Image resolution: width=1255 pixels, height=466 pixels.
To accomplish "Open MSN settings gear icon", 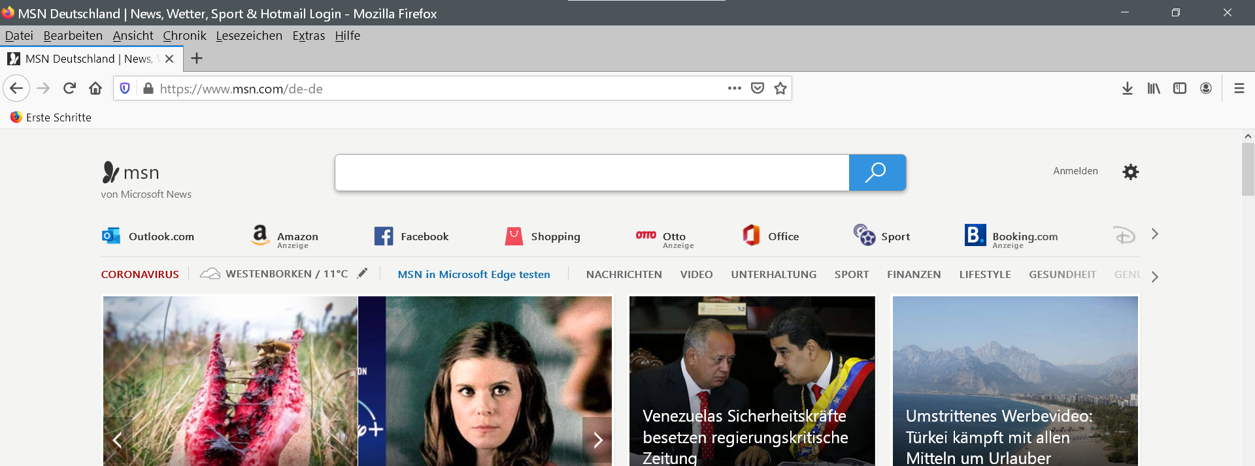I will pos(1131,172).
